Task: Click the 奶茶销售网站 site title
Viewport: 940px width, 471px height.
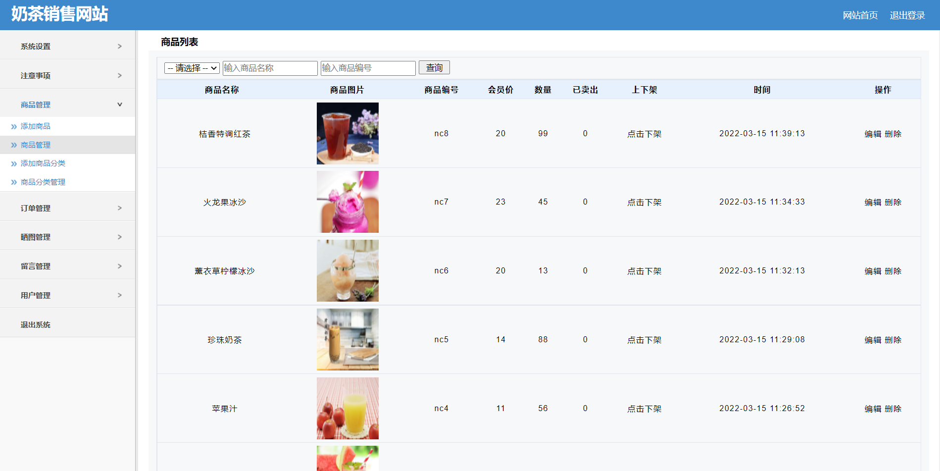Action: click(59, 14)
